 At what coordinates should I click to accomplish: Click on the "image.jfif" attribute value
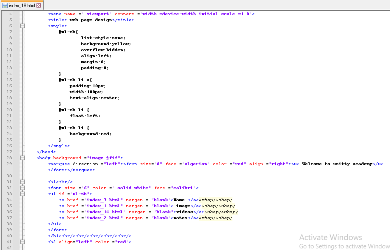103,158
